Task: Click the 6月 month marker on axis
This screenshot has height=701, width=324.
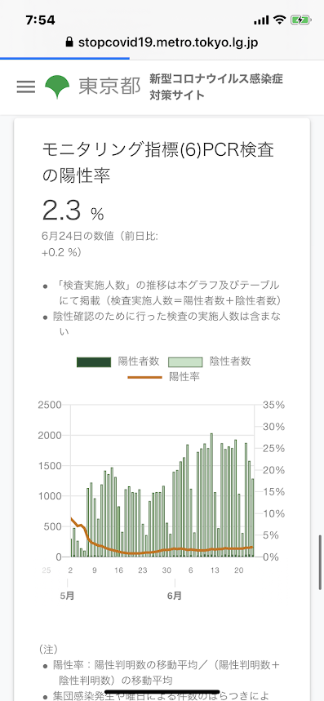Action: pyautogui.click(x=175, y=596)
